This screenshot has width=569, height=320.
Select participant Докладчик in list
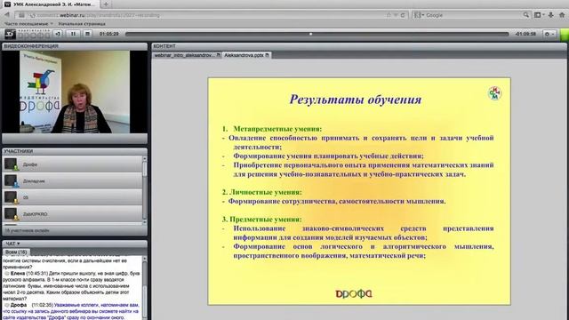tap(72, 180)
